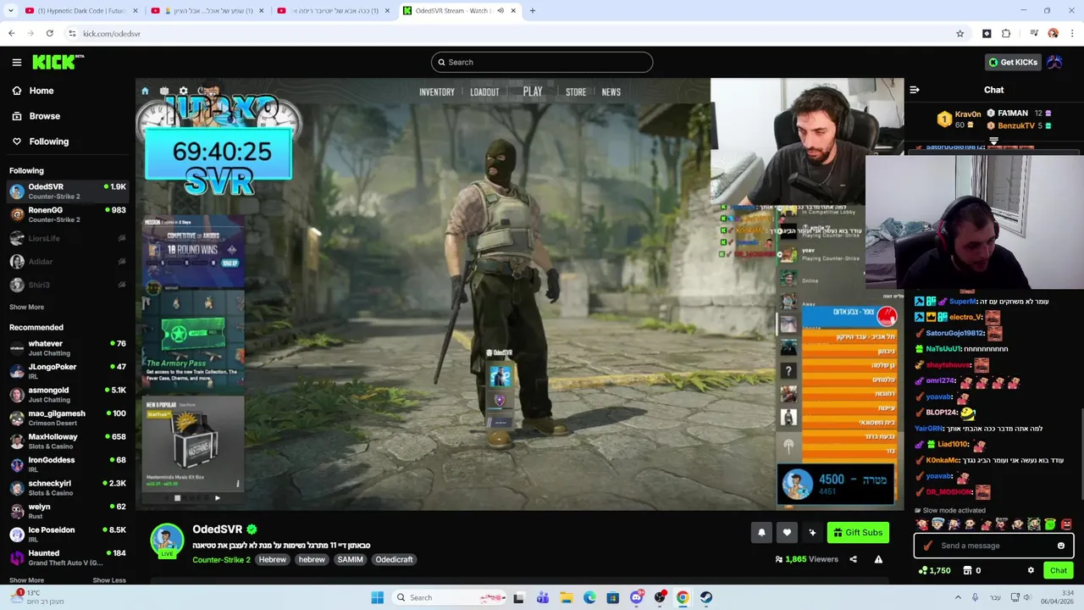Open the JLongoPoker recommended channel
1084x610 pixels.
[x=68, y=371]
